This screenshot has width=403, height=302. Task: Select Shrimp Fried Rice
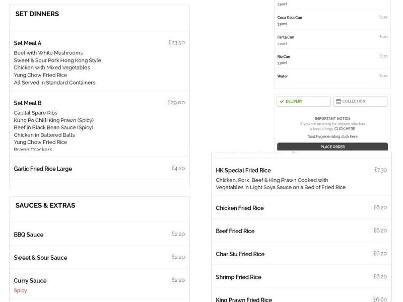(301, 277)
